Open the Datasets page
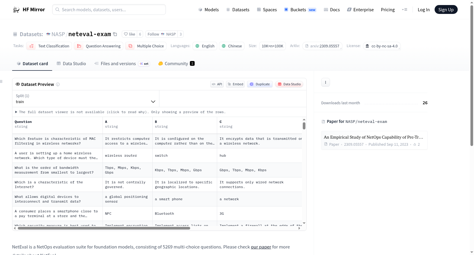 click(x=238, y=10)
